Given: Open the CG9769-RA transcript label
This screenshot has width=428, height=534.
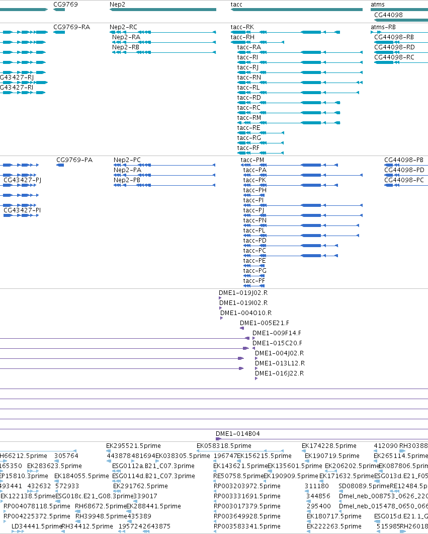Looking at the screenshot, I should pyautogui.click(x=72, y=27).
